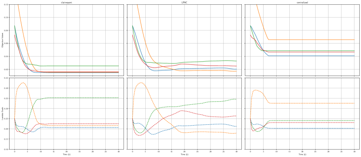Image resolution: width=361 pixels, height=157 pixels.
Task: Click the 0.08 y-axis tick label
Action: coord(7,30)
